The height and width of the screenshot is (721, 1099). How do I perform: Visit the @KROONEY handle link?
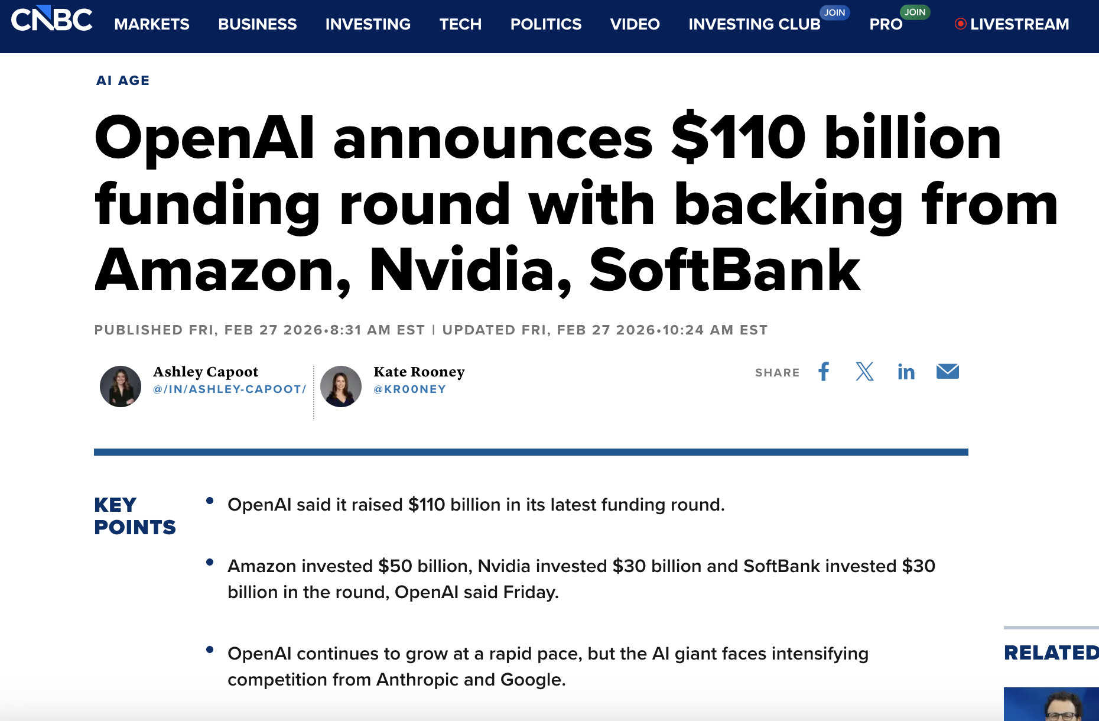(409, 389)
